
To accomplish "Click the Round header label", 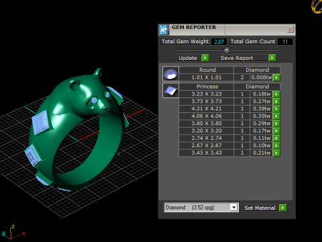I will tap(207, 70).
